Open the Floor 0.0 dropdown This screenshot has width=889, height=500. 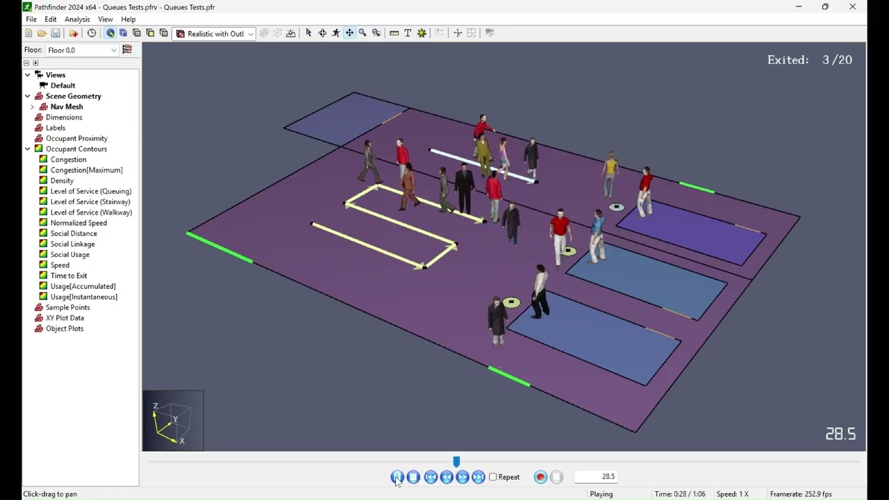(x=82, y=50)
